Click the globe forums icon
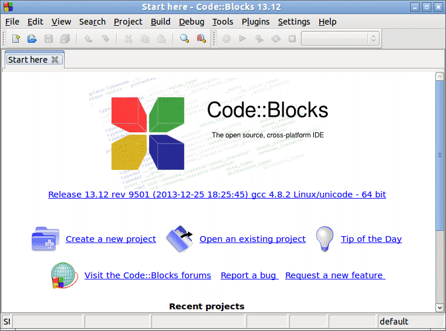This screenshot has height=331, width=446. pos(64,275)
